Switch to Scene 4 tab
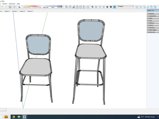The width and height of the screenshot is (159, 119). pos(15,11)
